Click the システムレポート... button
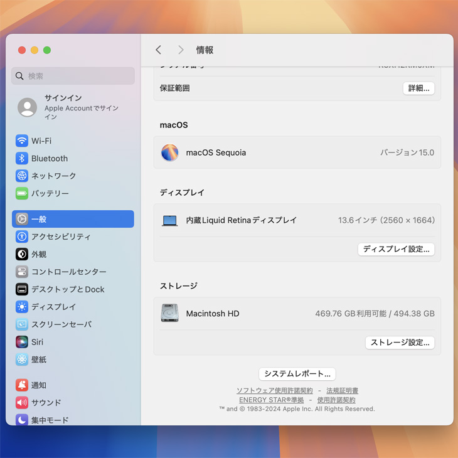The width and height of the screenshot is (458, 458). pos(297,374)
